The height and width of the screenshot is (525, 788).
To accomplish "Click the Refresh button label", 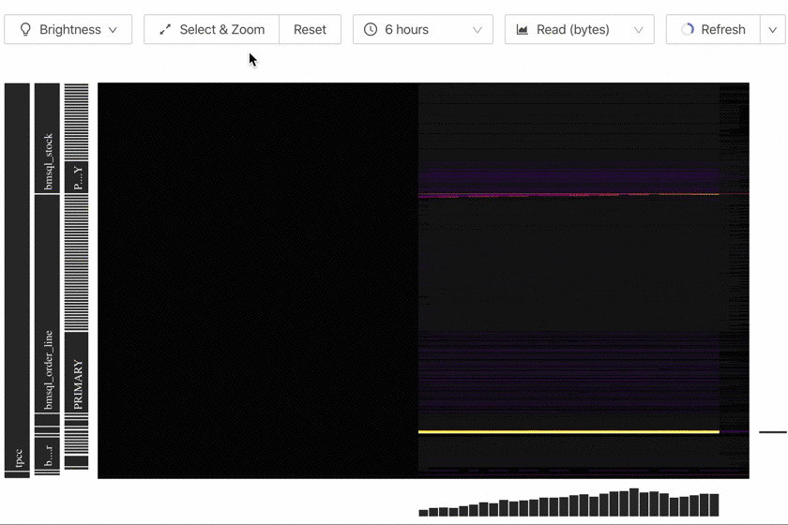I will coord(723,30).
